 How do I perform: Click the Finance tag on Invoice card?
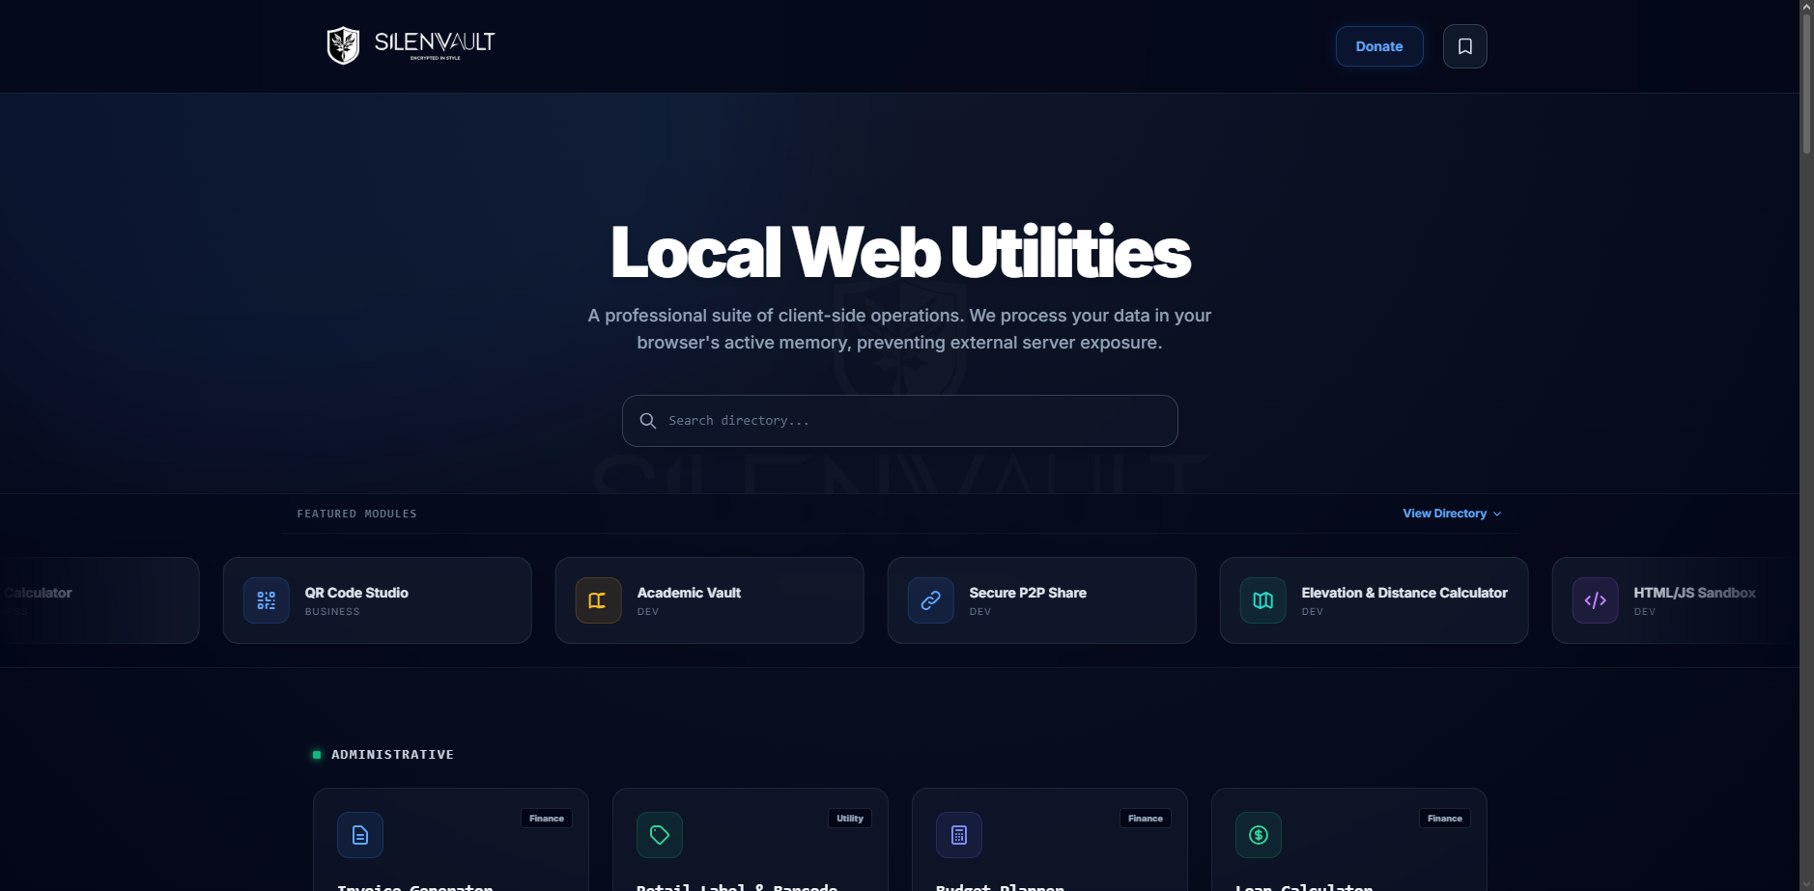[x=547, y=819]
